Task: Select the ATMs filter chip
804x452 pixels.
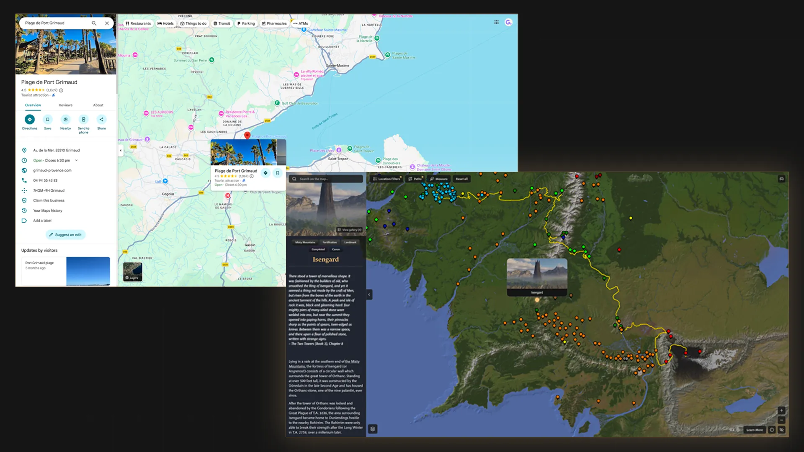Action: tap(301, 23)
